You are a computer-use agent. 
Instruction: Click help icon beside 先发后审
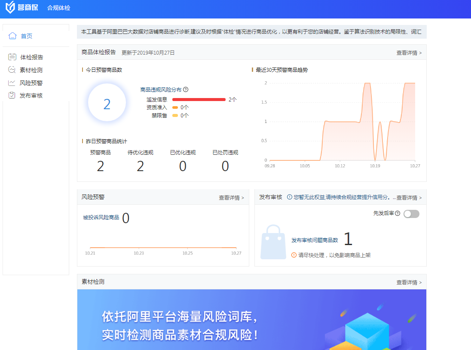398,214
